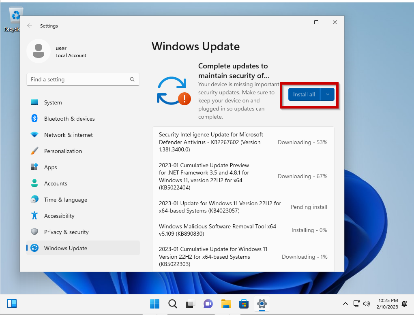Launch the Chat app from taskbar

click(x=208, y=304)
